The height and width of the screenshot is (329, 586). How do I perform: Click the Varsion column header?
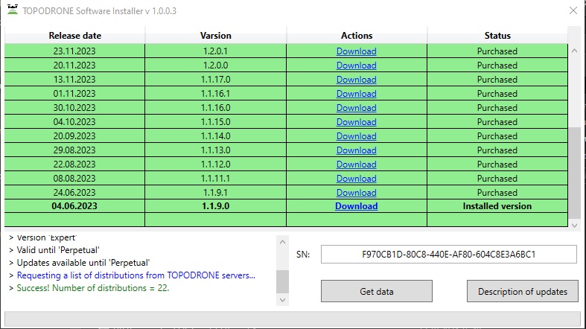216,36
